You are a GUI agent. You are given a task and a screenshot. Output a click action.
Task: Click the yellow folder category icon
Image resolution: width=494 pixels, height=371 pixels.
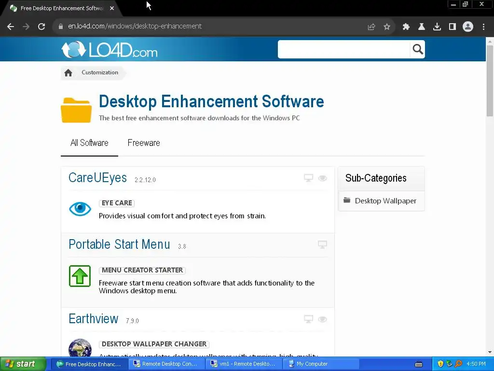coord(76,110)
